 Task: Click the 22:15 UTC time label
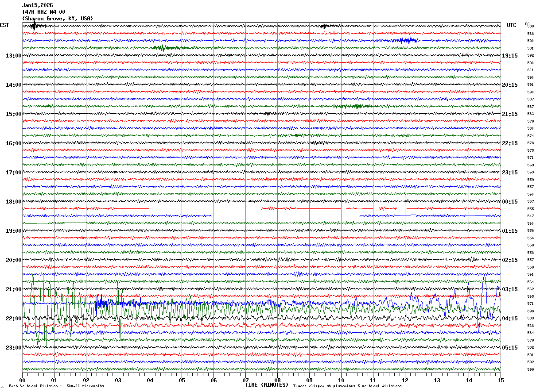pos(510,143)
